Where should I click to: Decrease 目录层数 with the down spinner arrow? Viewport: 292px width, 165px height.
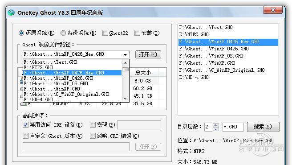[x=215, y=129]
